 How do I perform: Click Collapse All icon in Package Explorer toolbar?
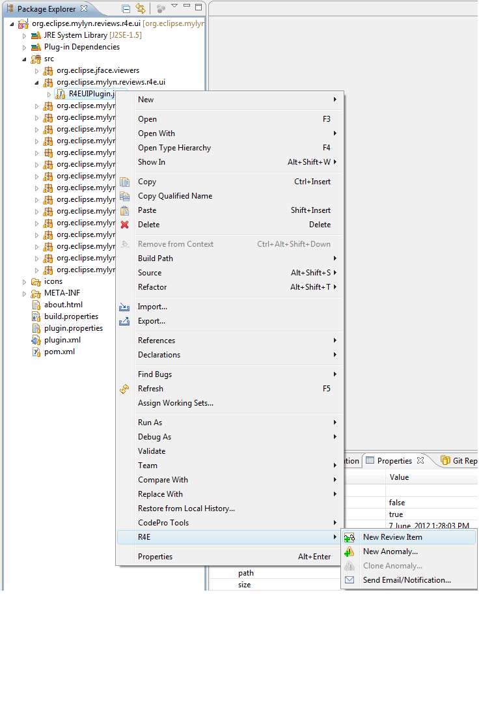(126, 8)
